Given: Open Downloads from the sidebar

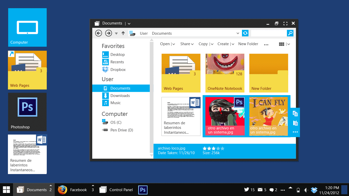Looking at the screenshot, I should tap(120, 95).
